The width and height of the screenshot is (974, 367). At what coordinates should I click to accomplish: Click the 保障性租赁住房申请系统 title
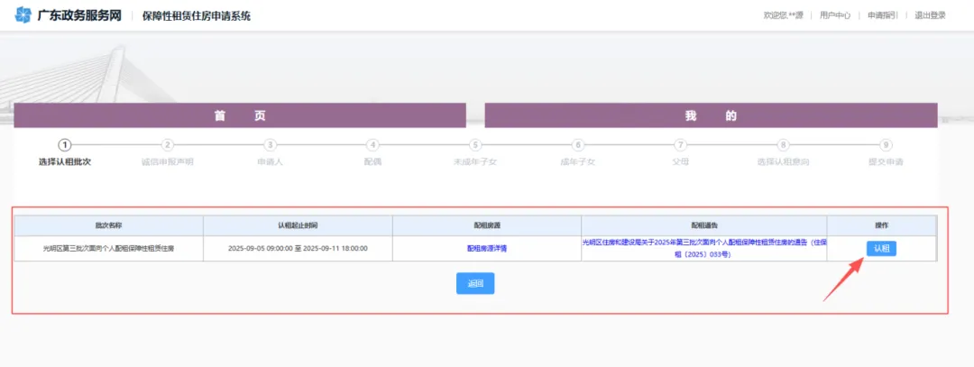coord(197,16)
